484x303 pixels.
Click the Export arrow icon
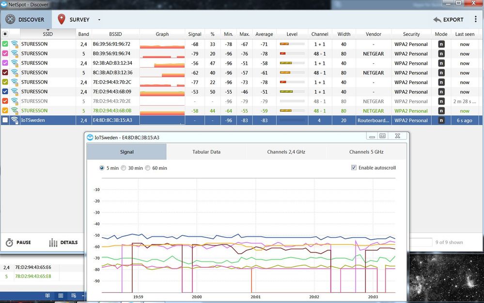pyautogui.click(x=437, y=20)
